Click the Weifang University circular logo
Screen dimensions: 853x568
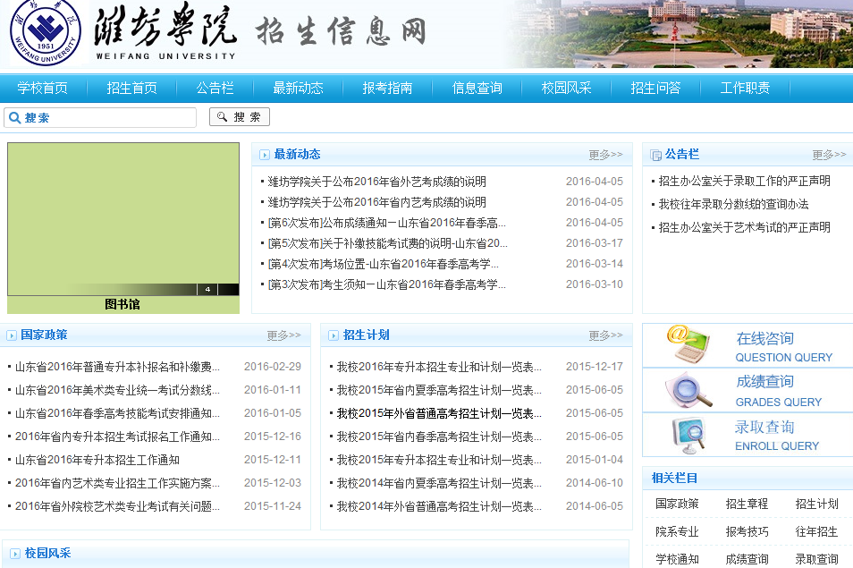(46, 31)
